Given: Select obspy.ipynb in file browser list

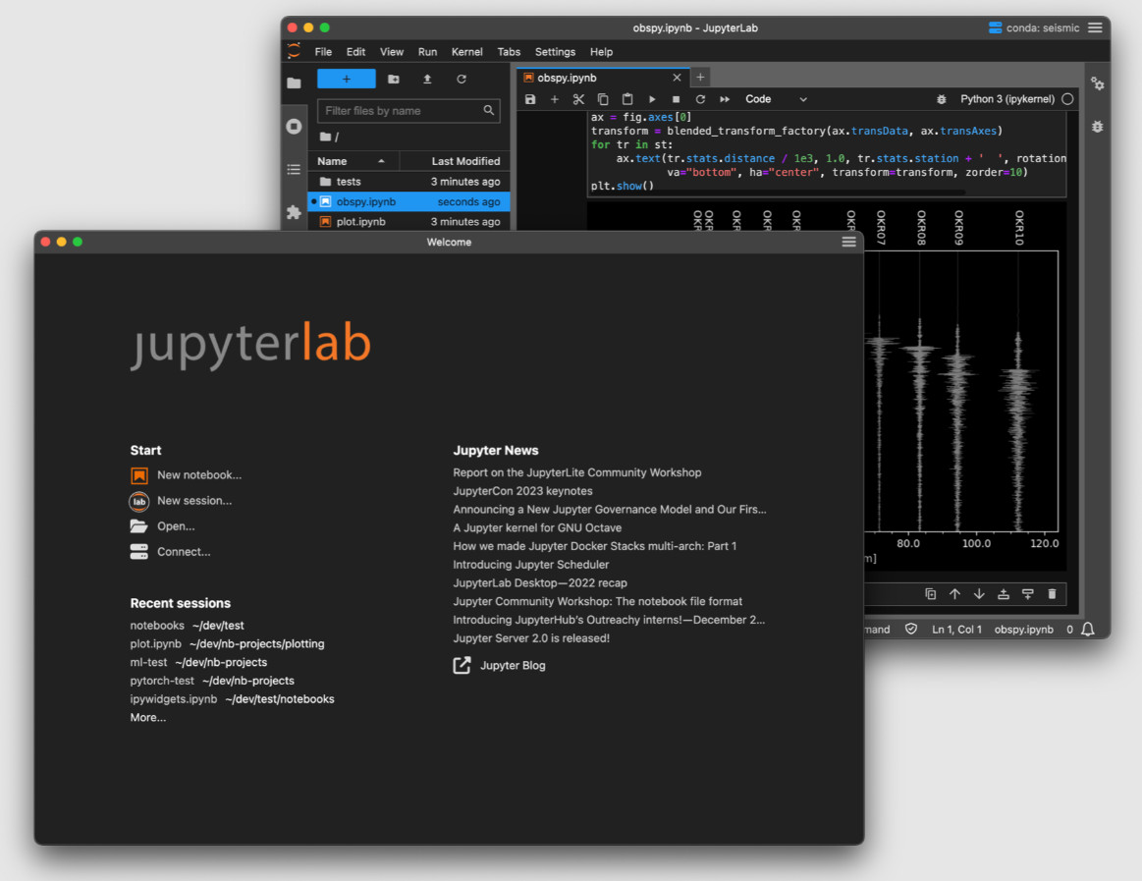Looking at the screenshot, I should [408, 202].
